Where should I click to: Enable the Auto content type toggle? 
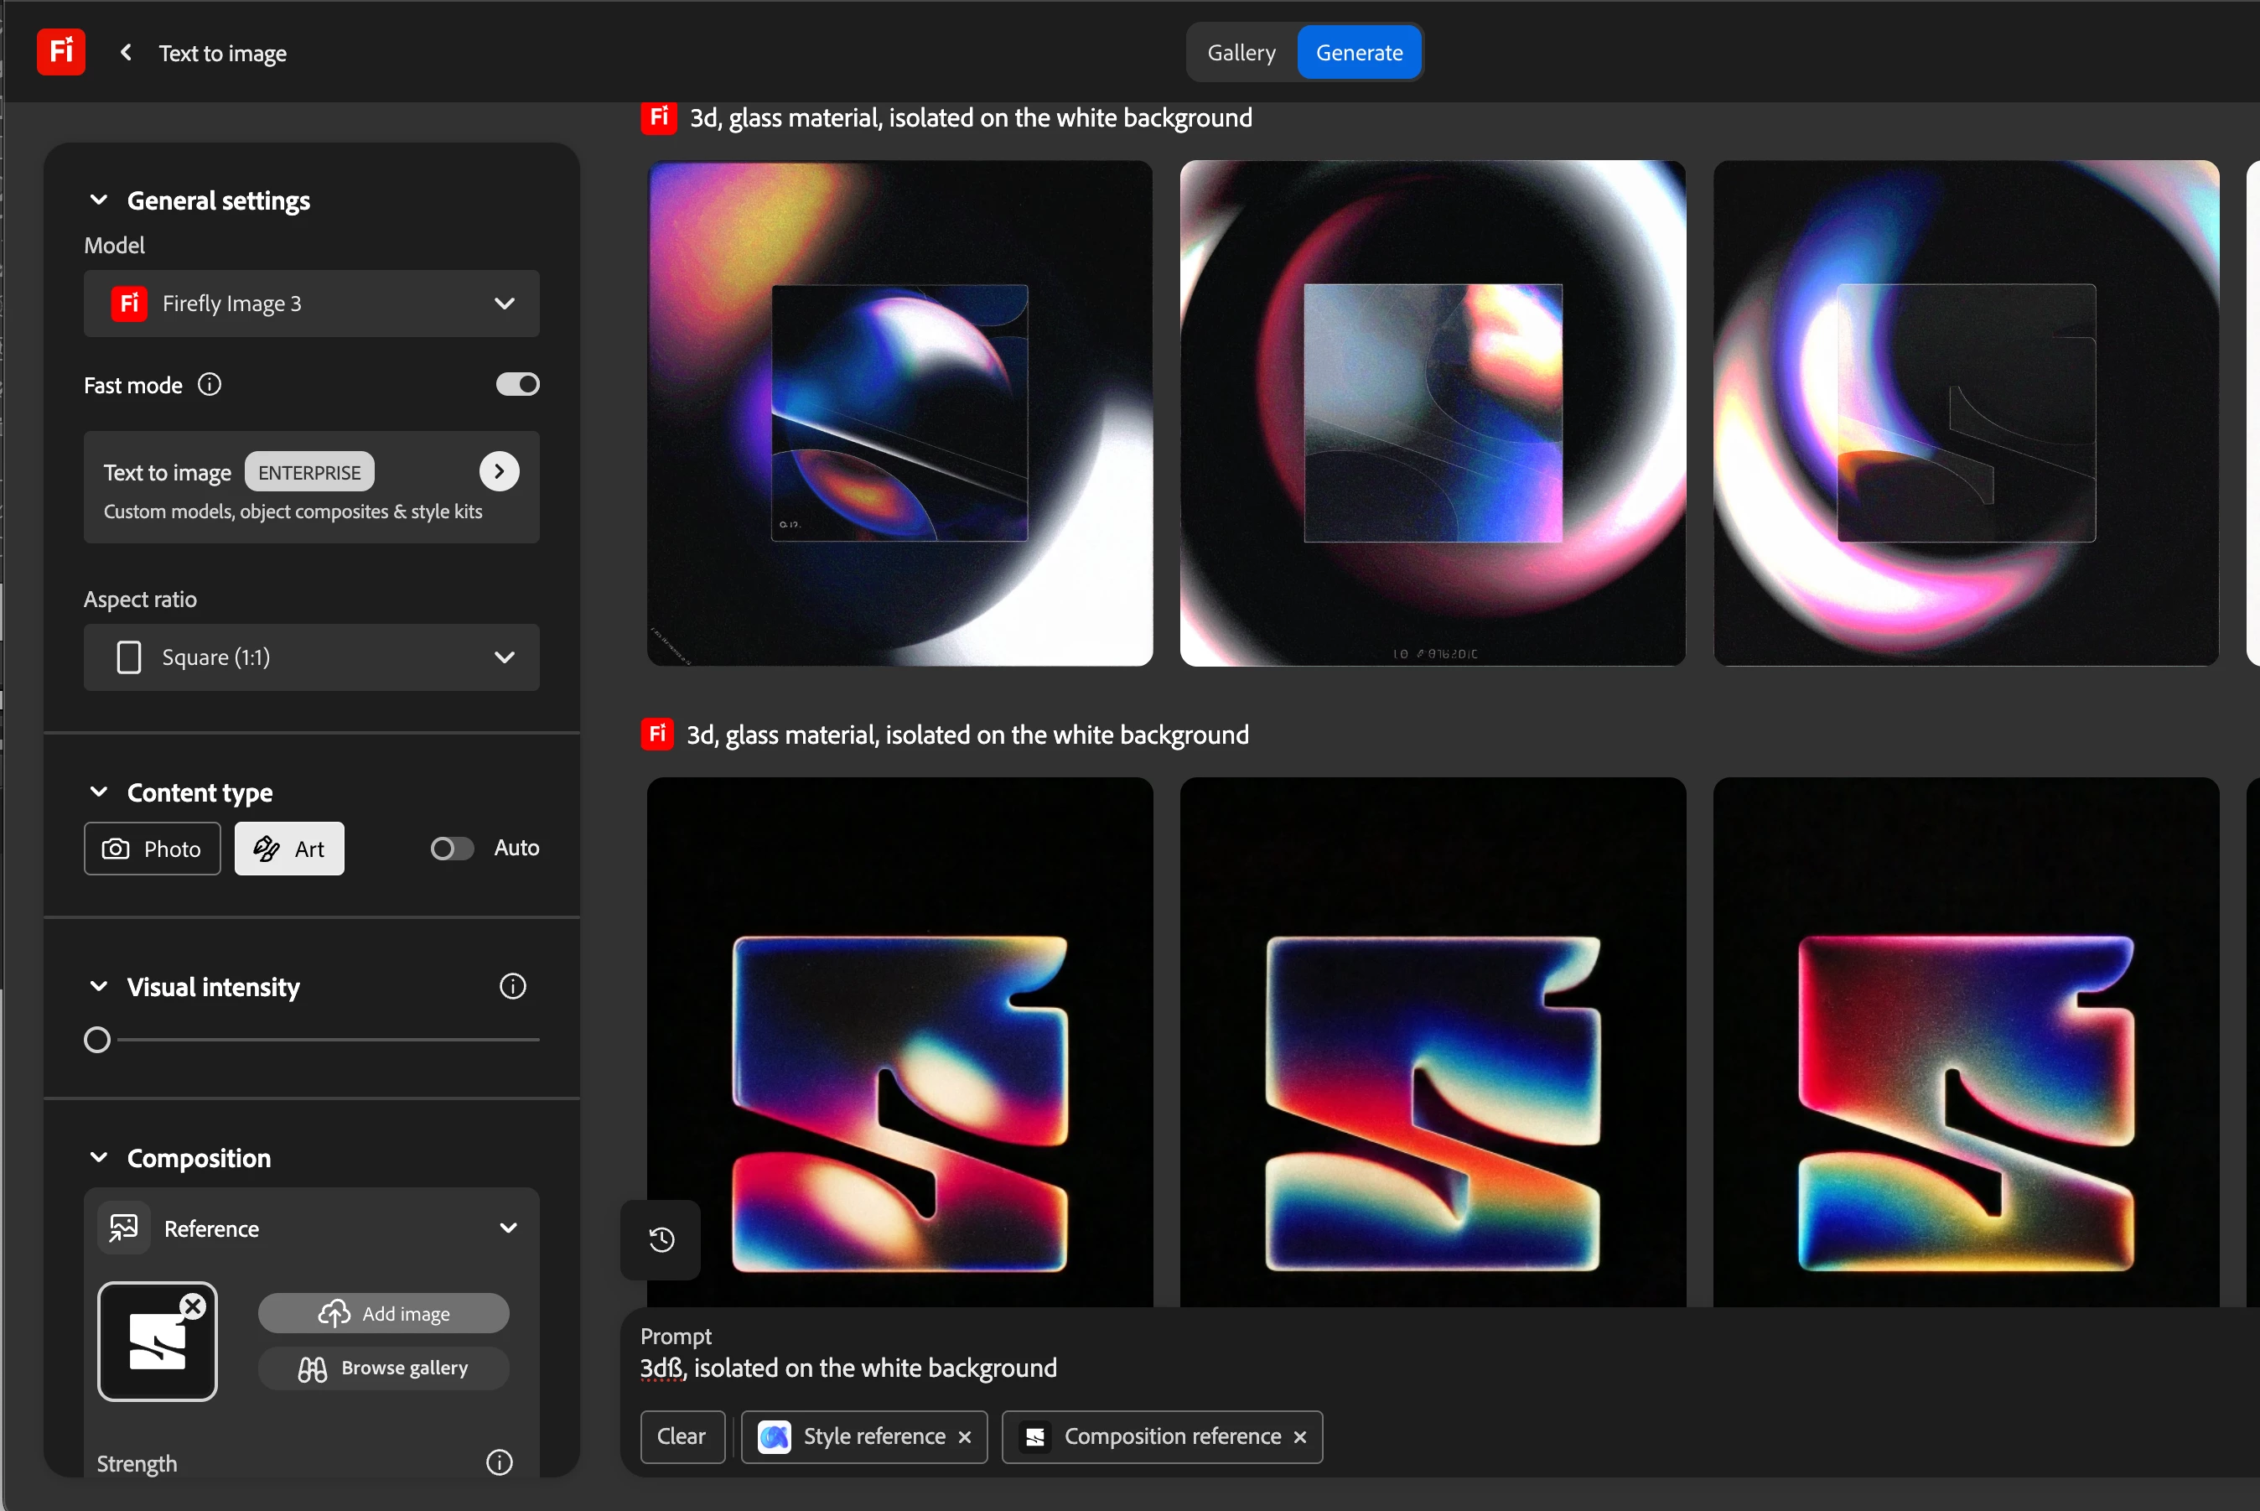tap(451, 848)
